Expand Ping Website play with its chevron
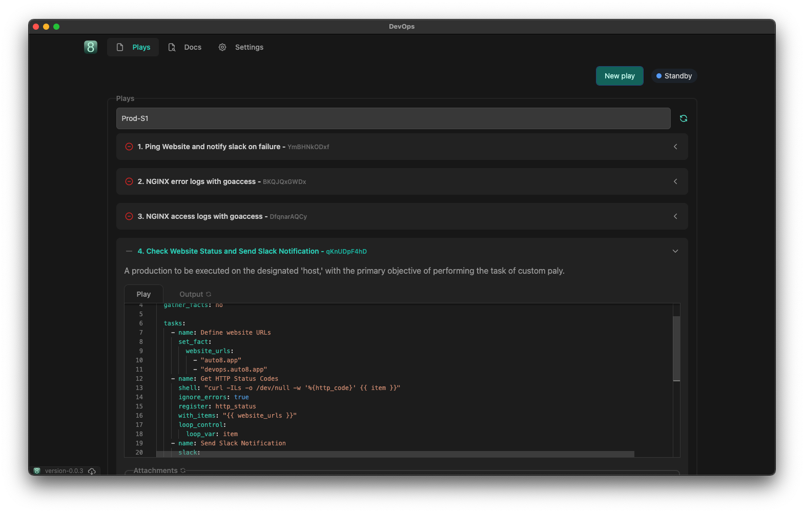Image resolution: width=804 pixels, height=513 pixels. point(675,147)
